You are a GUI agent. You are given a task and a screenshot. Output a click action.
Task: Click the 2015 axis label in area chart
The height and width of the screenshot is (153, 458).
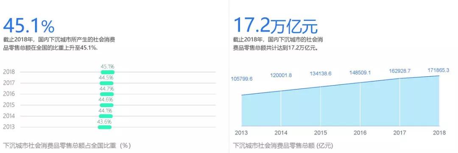coord(321,133)
